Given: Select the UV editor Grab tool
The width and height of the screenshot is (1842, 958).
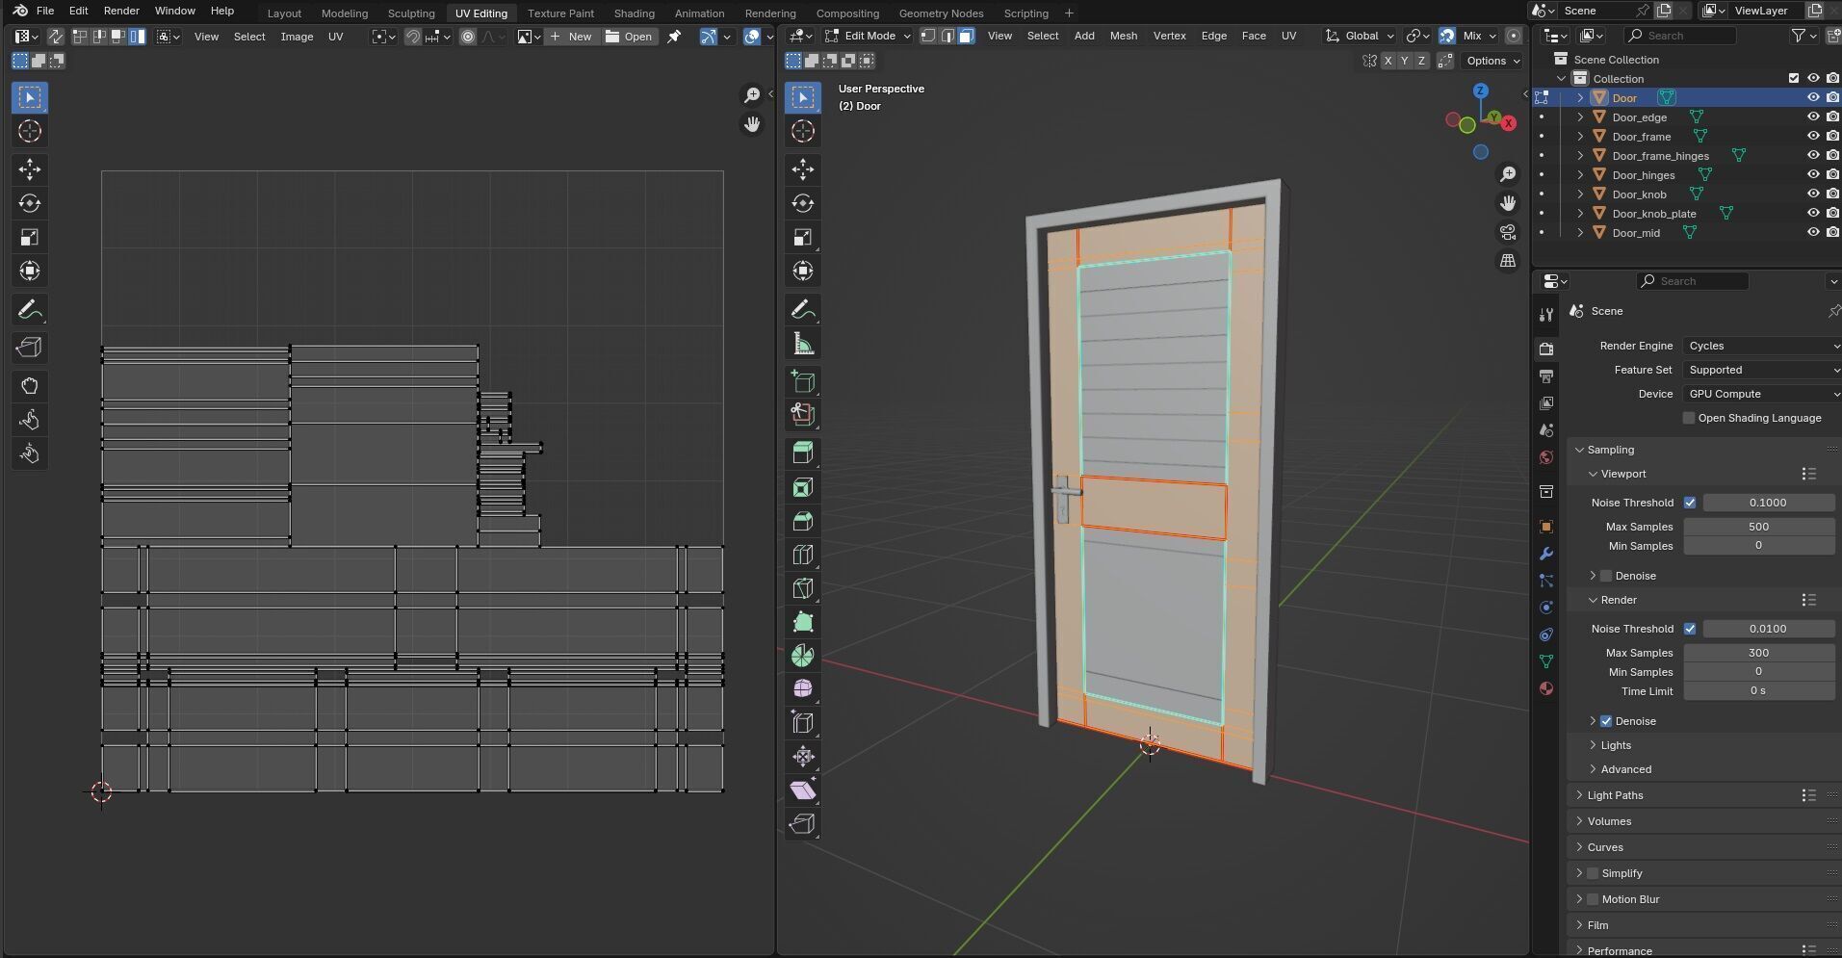Looking at the screenshot, I should click(30, 386).
